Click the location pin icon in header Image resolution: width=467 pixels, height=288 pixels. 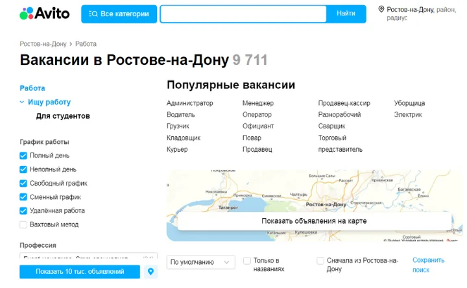[x=381, y=10]
